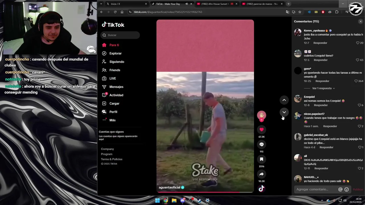Image resolution: width=365 pixels, height=205 pixels.
Task: Mute the TikTok tab audio icon
Action: [186, 4]
